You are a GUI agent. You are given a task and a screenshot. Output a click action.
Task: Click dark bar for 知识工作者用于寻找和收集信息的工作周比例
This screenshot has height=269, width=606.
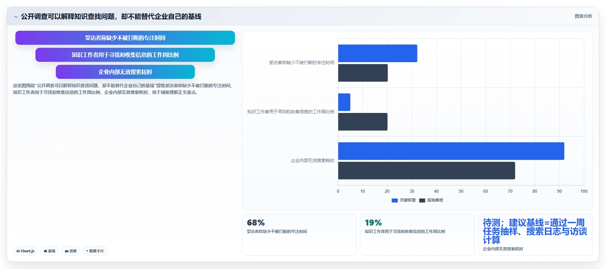coord(363,122)
